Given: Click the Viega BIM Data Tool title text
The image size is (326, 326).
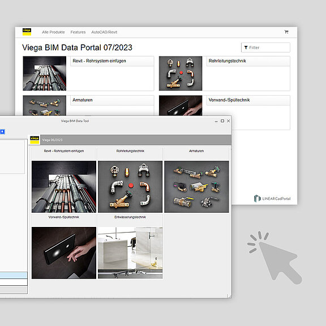Looking at the screenshot, I should point(75,121).
